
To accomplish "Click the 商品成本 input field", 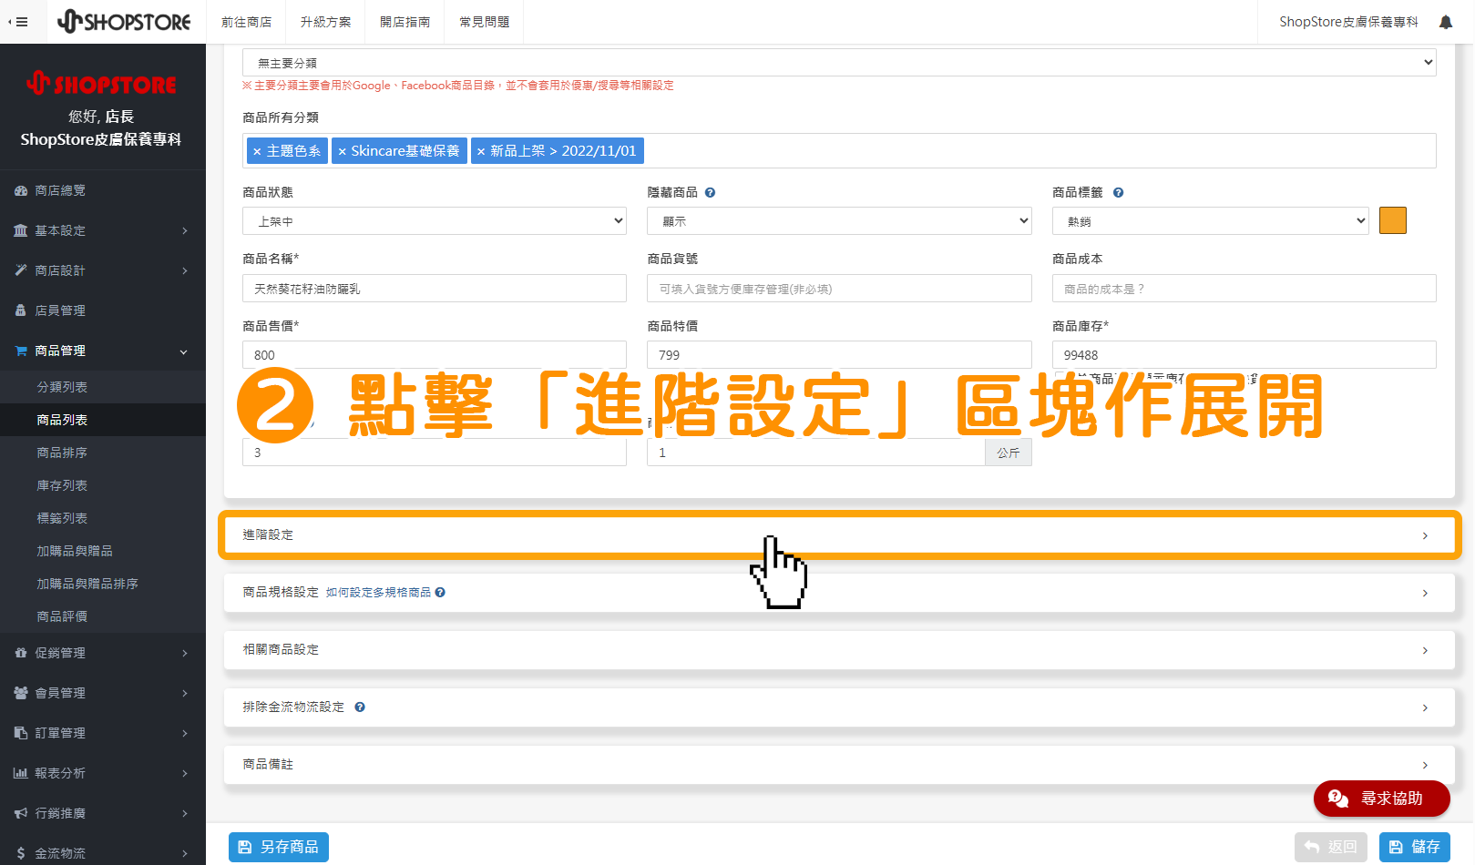I will (1245, 289).
